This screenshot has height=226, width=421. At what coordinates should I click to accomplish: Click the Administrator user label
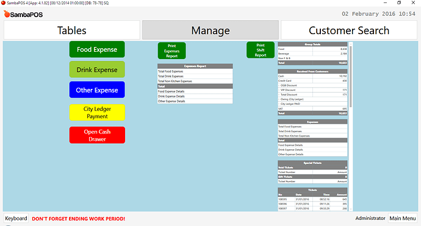point(370,218)
